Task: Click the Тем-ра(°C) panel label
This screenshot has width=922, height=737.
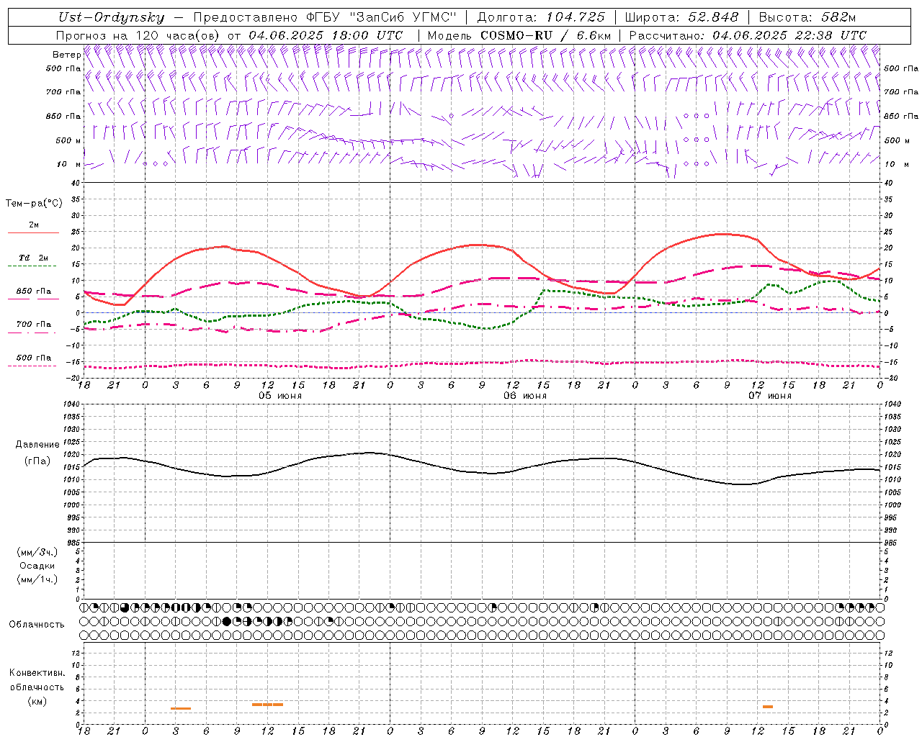Action: (34, 204)
